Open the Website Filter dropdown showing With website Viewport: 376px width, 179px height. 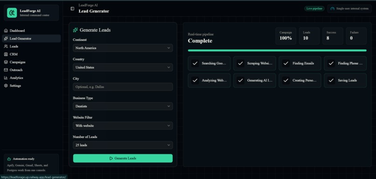123,125
